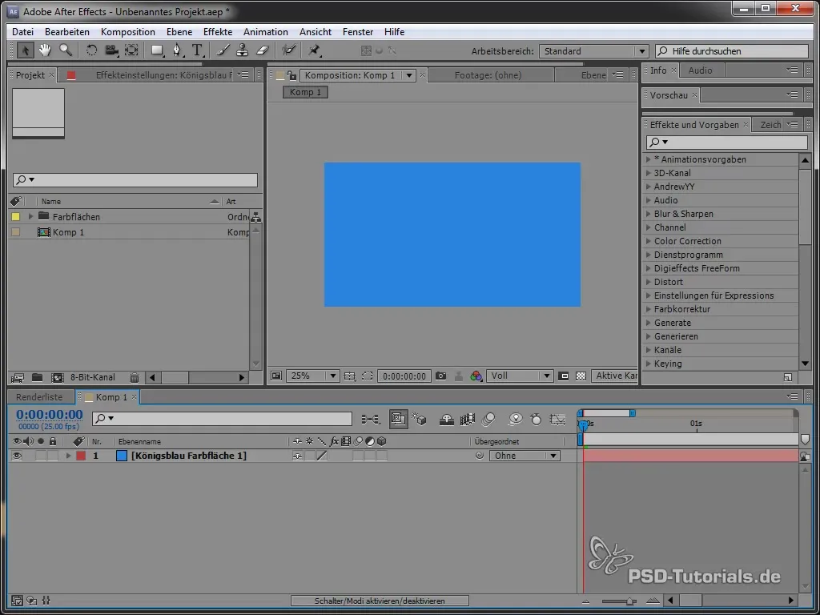
Task: Click the blue layer color swatch
Action: coord(122,456)
